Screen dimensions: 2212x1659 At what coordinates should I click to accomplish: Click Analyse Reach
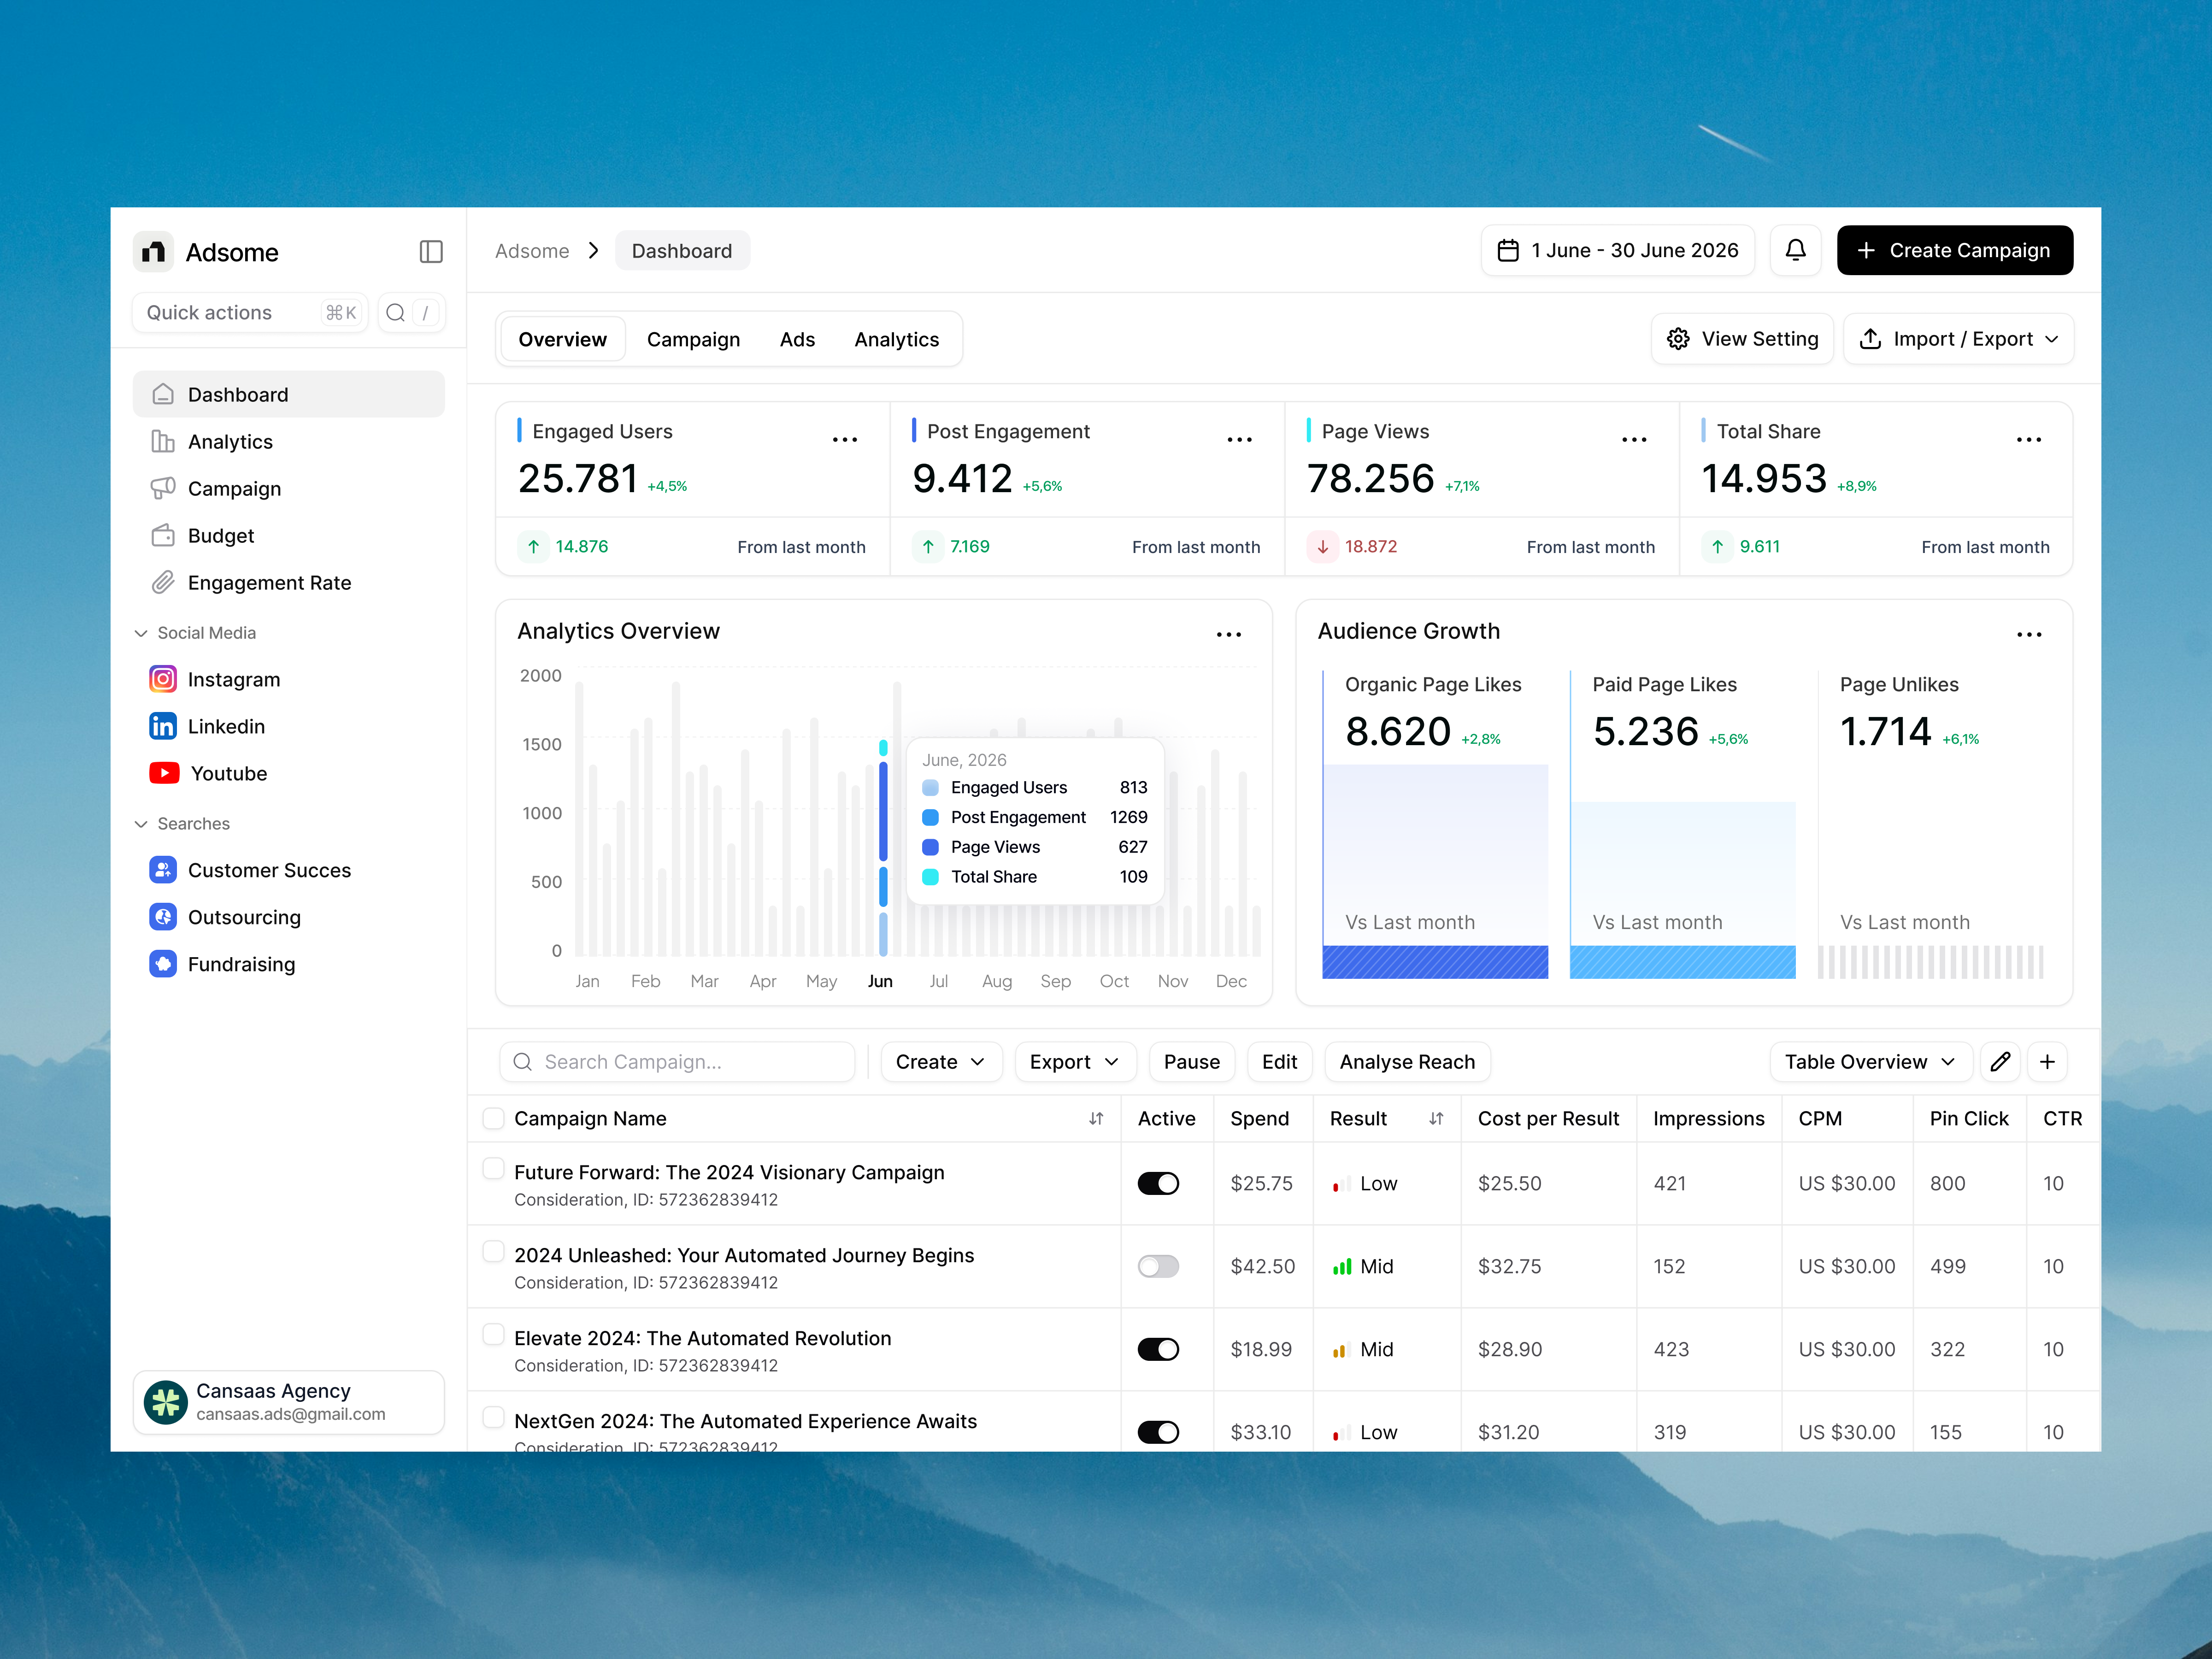(x=1407, y=1061)
